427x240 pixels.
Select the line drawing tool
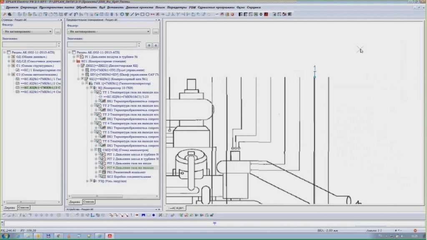(132, 14)
